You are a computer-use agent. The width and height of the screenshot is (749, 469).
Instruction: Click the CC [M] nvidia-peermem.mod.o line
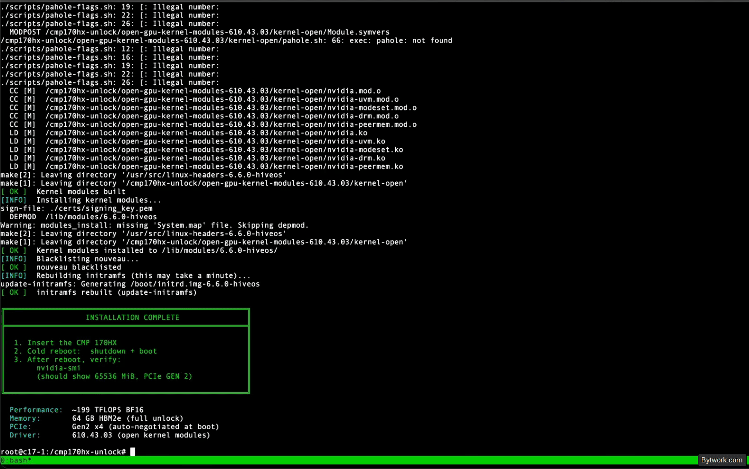(x=213, y=124)
